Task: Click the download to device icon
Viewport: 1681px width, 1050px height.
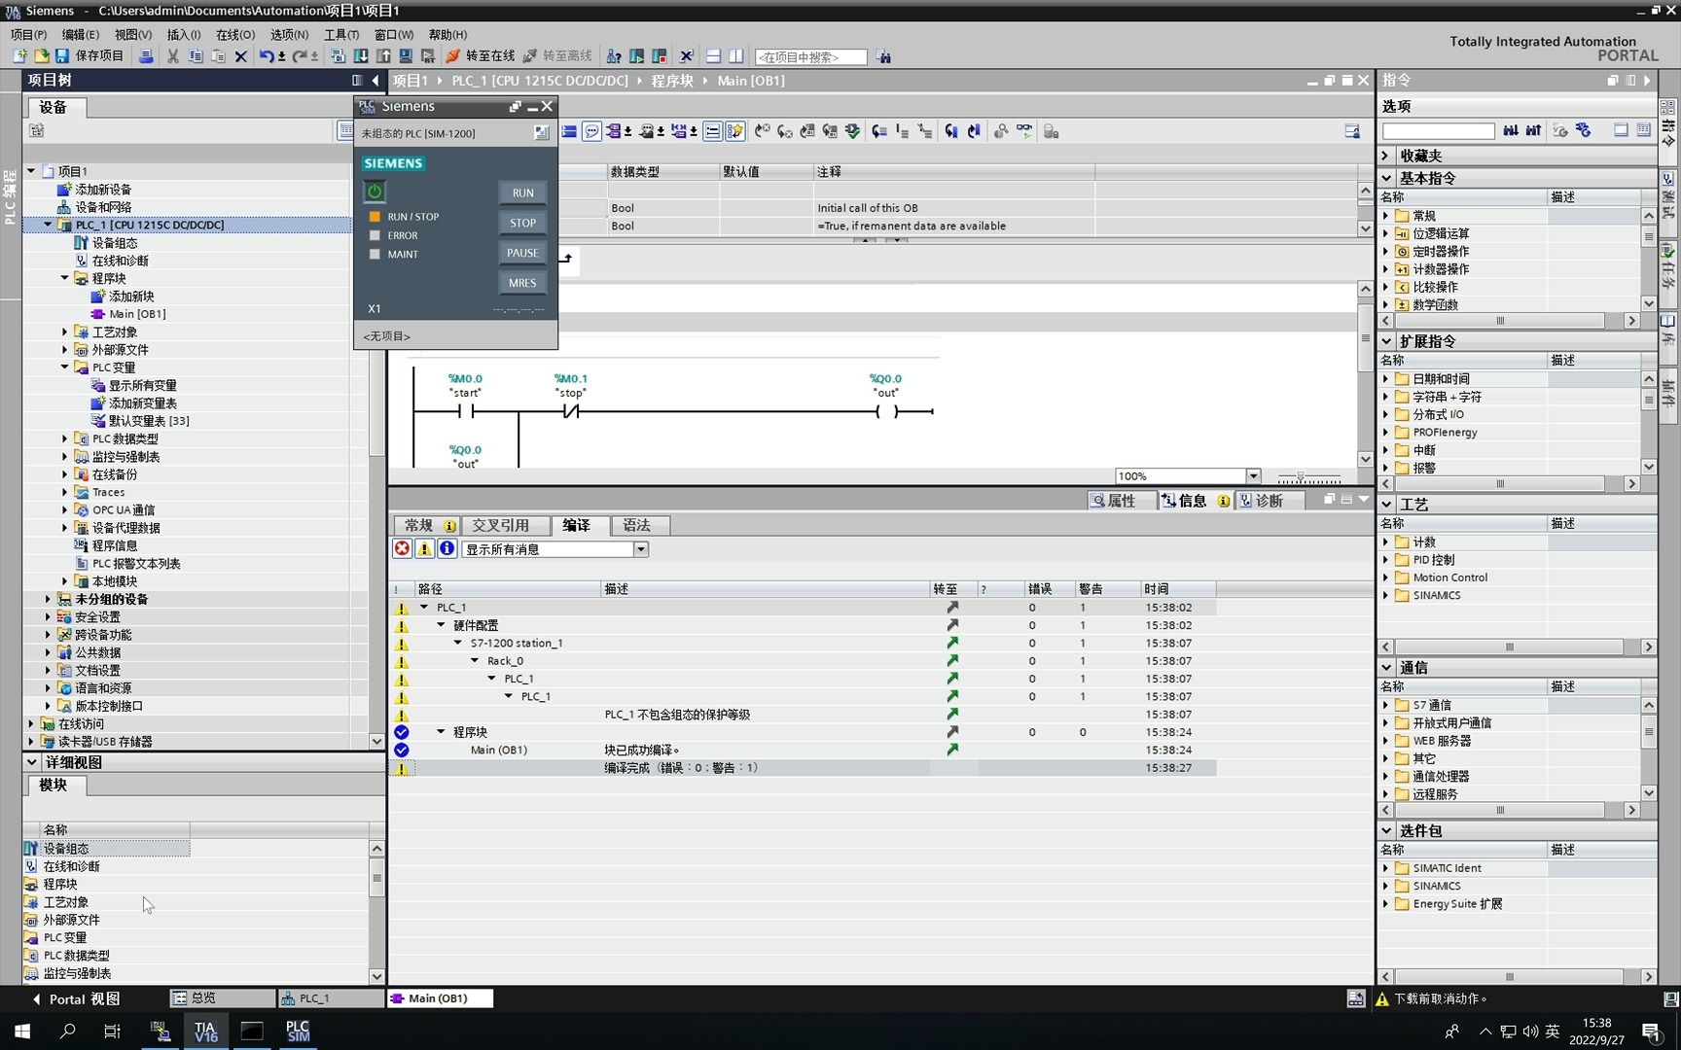Action: [361, 56]
